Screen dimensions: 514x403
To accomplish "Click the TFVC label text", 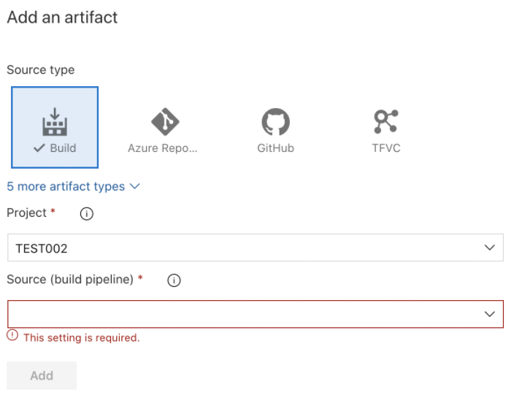I will (385, 148).
